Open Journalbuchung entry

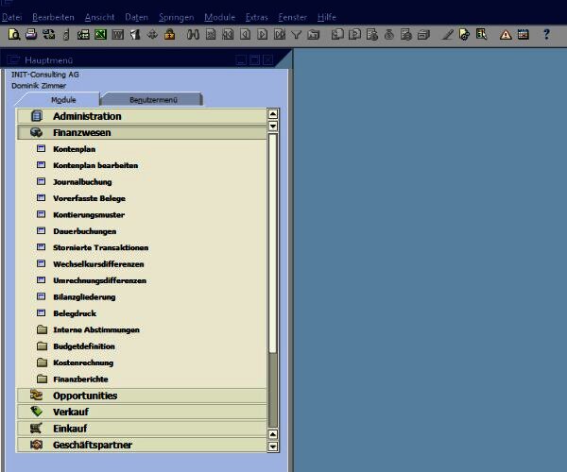coord(82,182)
